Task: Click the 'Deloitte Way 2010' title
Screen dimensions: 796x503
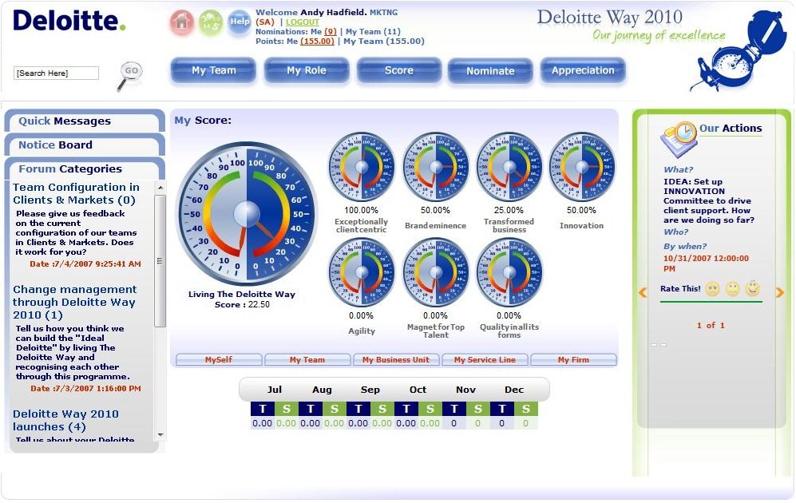Action: tap(610, 18)
